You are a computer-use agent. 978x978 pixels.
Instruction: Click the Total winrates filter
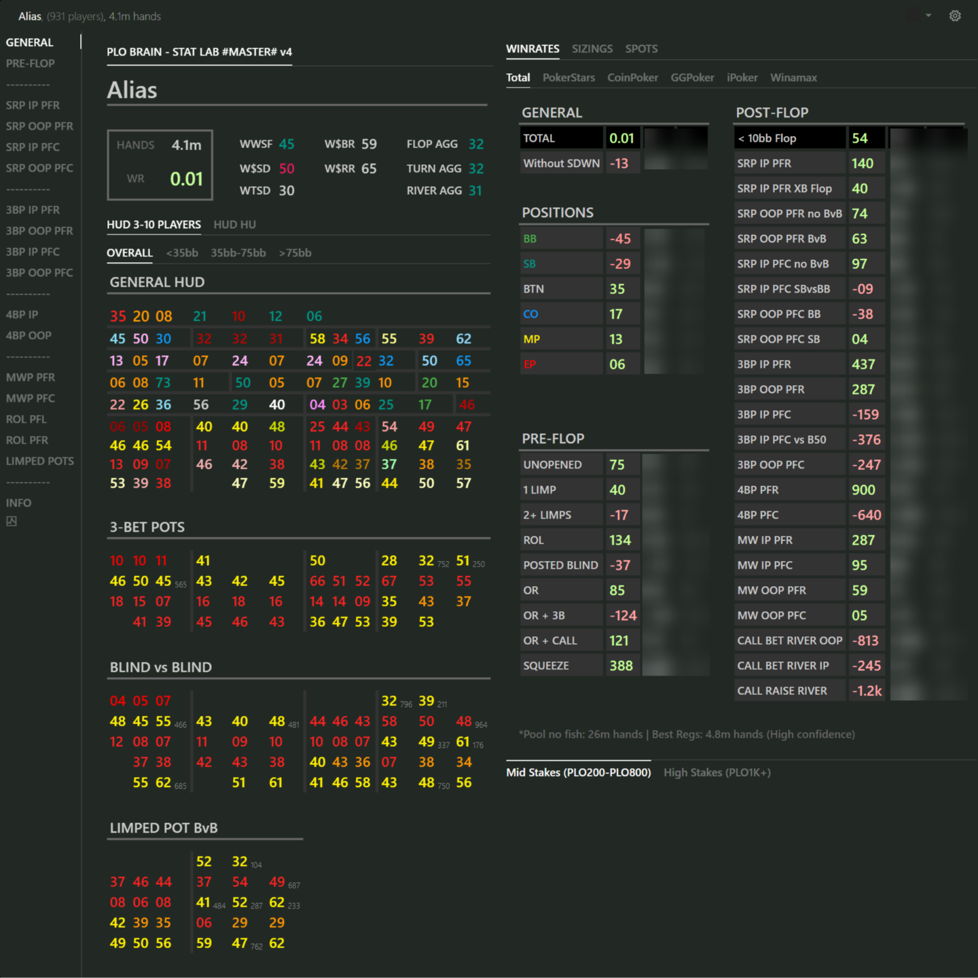tap(518, 77)
